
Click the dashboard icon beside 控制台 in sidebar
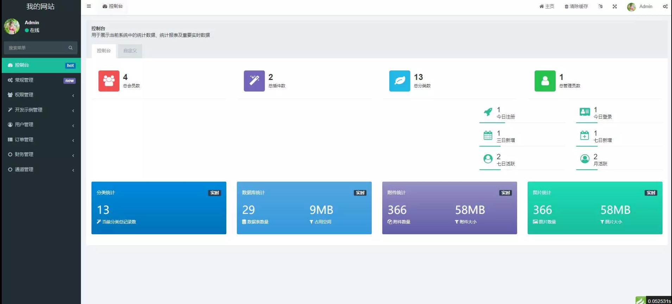point(10,65)
